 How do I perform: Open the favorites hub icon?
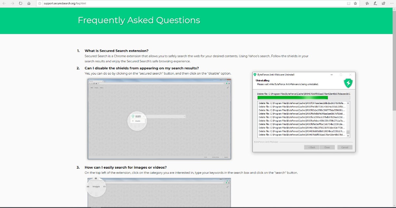pos(367,3)
